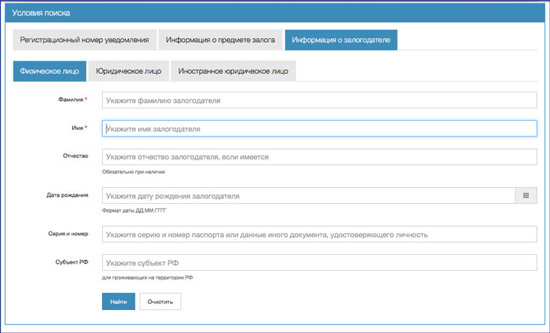
Task: Click the Серия и номер label
Action: tap(68, 233)
